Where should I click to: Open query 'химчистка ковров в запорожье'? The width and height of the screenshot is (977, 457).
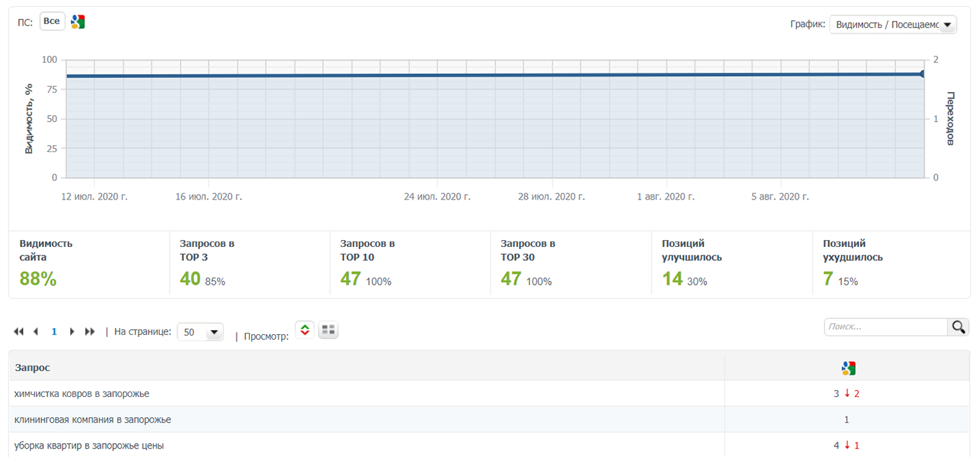[x=82, y=394]
